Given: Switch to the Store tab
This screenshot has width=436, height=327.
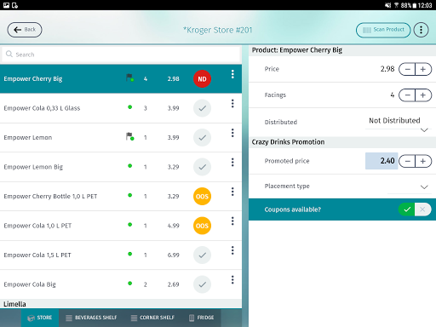Looking at the screenshot, I should [40, 318].
